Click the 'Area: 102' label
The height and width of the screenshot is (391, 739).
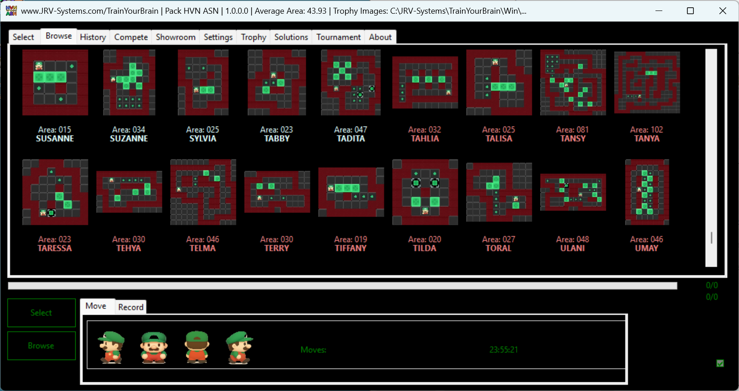(647, 130)
